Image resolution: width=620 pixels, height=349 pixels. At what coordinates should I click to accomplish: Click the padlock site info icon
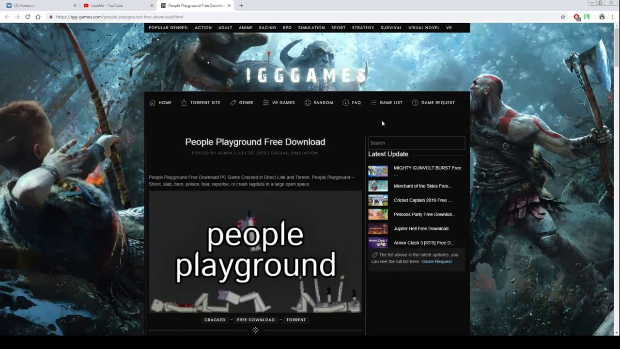point(51,16)
